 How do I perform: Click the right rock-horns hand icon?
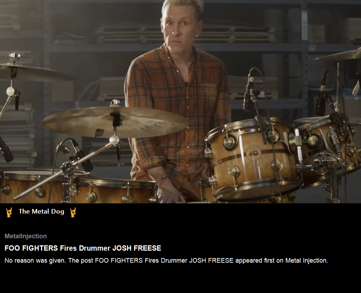[73, 212]
